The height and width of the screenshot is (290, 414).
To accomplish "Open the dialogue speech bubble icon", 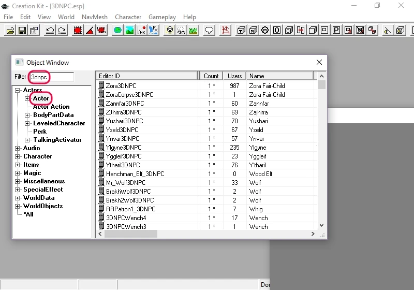I will point(209,31).
